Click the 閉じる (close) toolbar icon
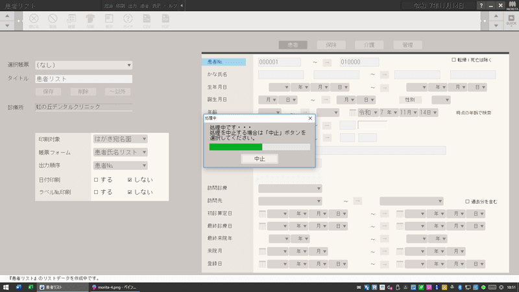519x292 pixels. [34, 21]
